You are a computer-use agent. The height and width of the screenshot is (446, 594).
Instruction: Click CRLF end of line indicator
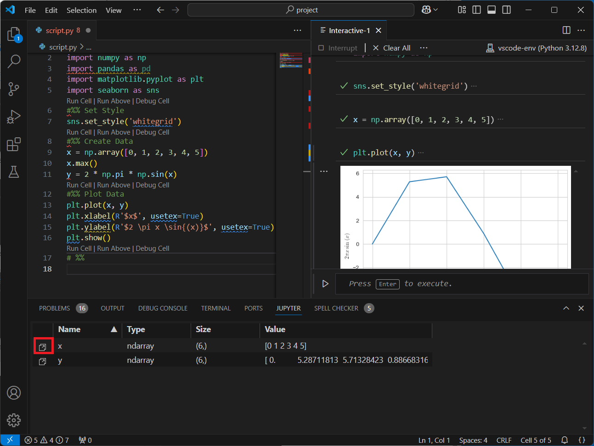pos(504,440)
